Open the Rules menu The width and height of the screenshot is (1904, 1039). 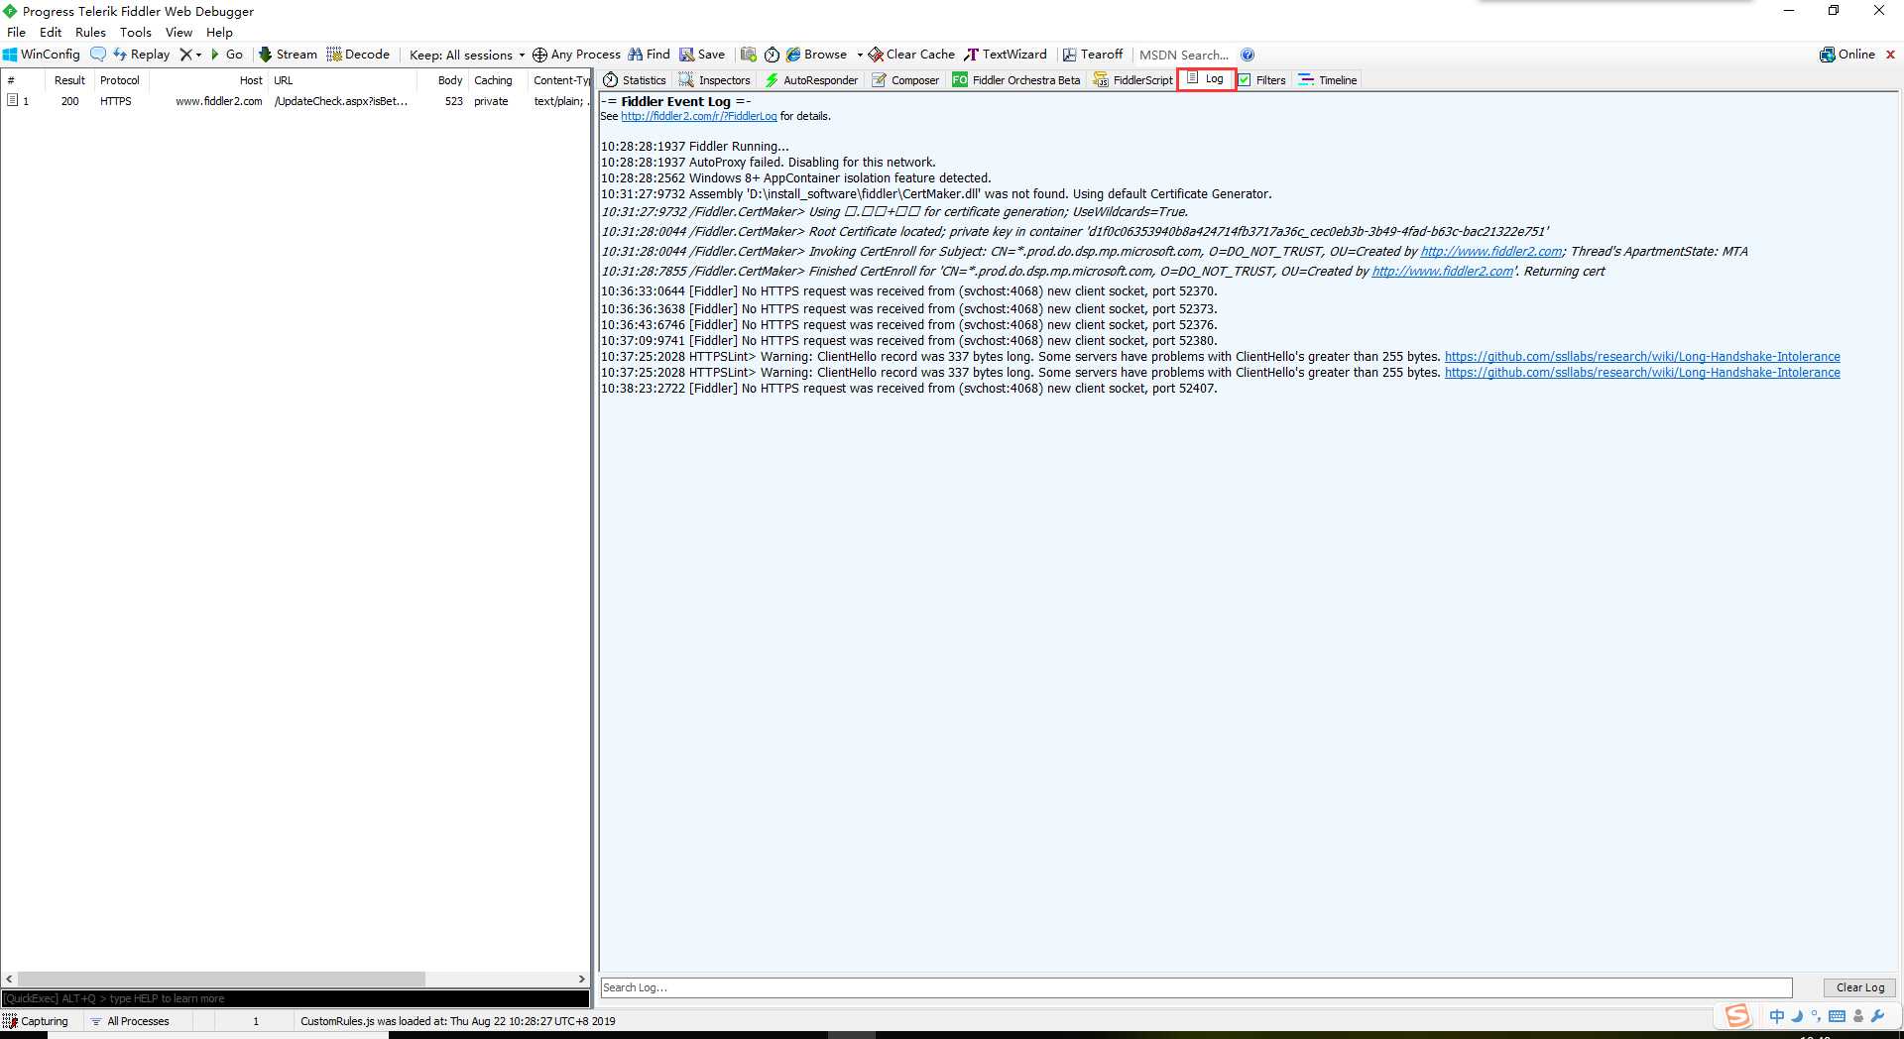(x=90, y=32)
